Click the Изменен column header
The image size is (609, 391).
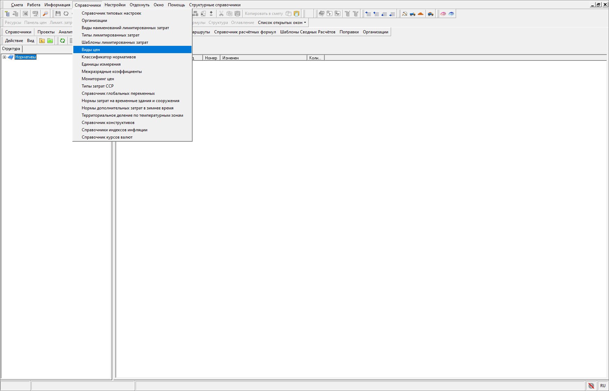pyautogui.click(x=230, y=58)
